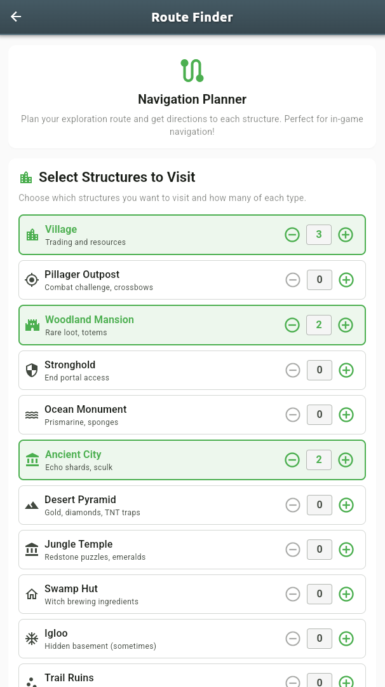
Task: Click the Jungle Temple pillar icon
Action: tap(32, 549)
